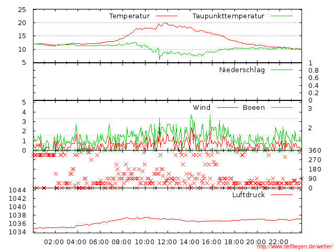Image resolution: width=335 pixels, height=251 pixels.
Task: Click the 14:00 time axis label
Action: [189, 242]
